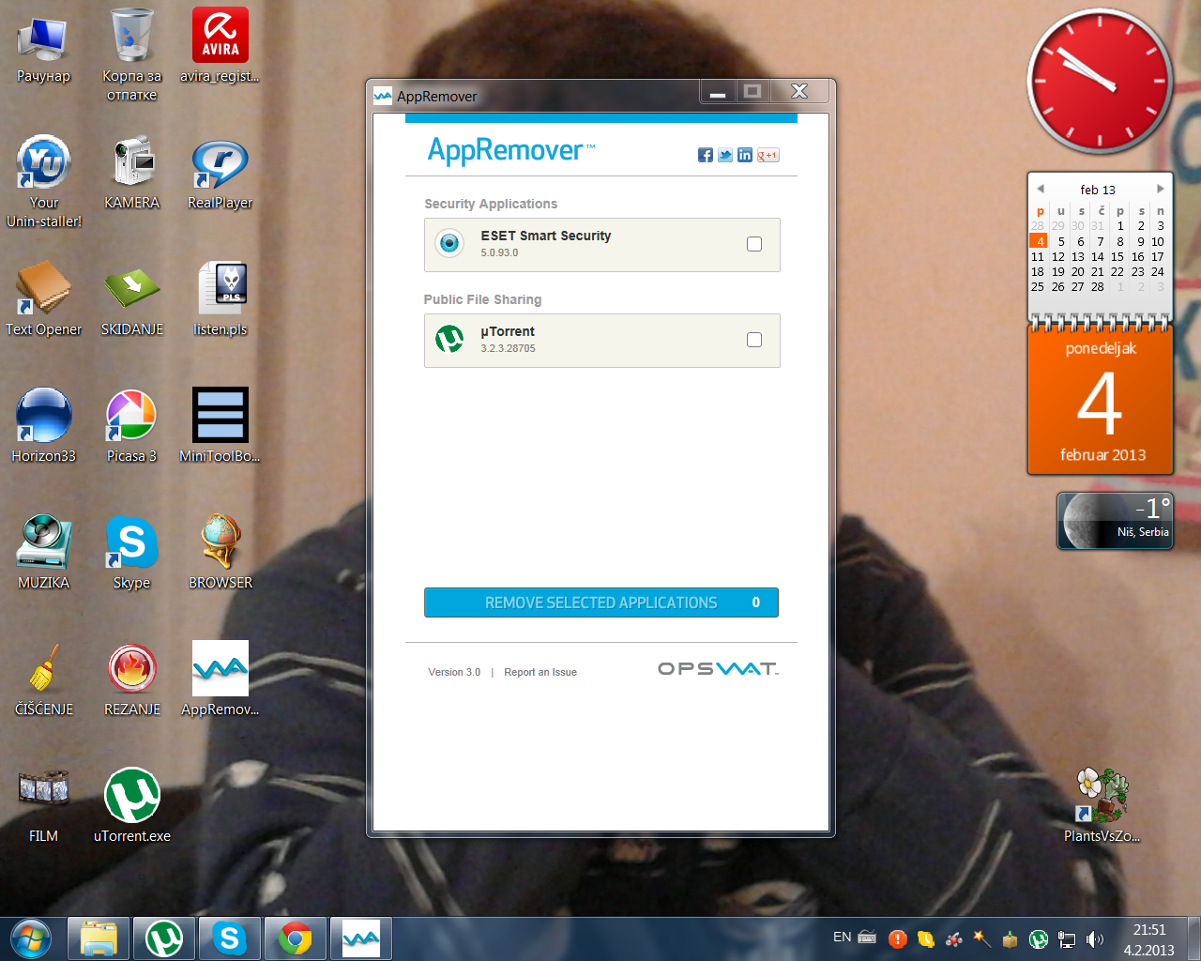Select the uTorrent.exe desktop icon
The width and height of the screenshot is (1201, 961).
131,806
